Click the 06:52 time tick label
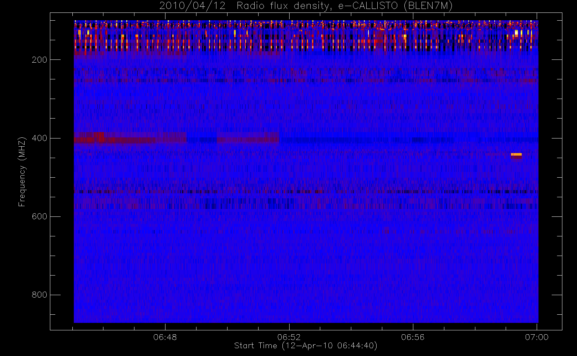Image resolution: width=577 pixels, height=356 pixels. (289, 337)
